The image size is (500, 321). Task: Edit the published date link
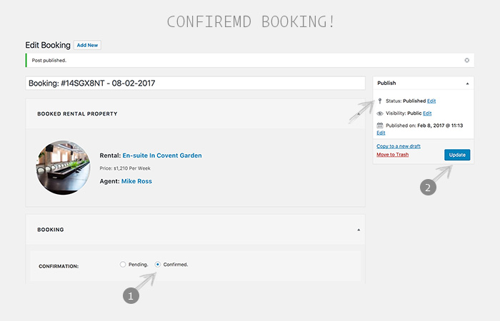[x=381, y=133]
